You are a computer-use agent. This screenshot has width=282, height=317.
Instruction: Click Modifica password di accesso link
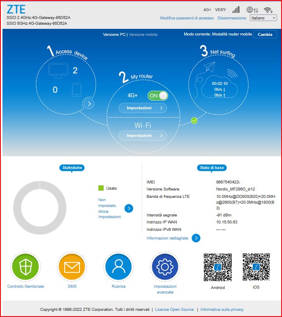coord(187,18)
